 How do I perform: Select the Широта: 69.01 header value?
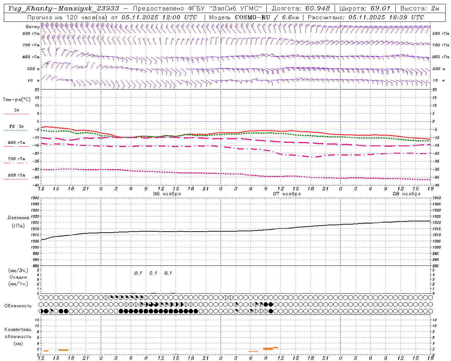365,8
